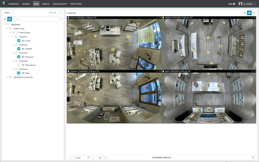The height and width of the screenshot is (162, 259).
Task: Collapse the left sidebar panel arrow
Action: [61, 13]
